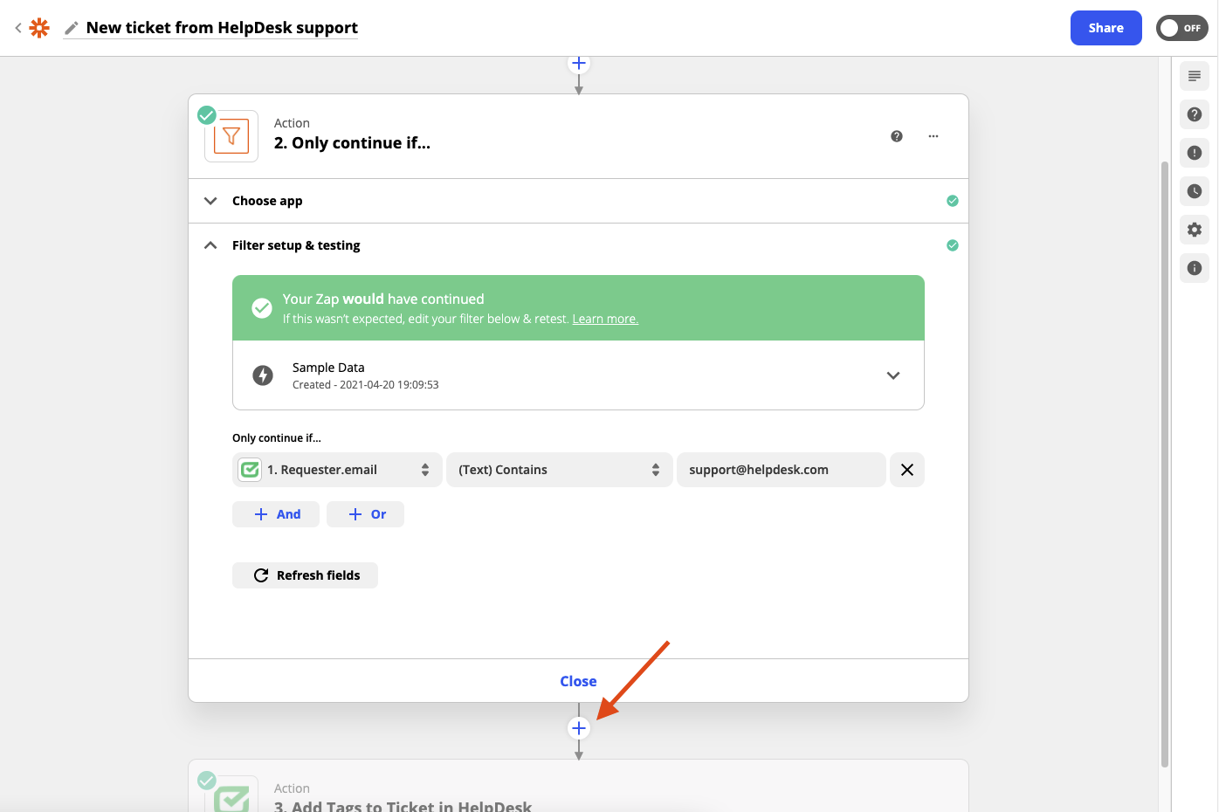Rename the Zap title 'New ticket from HelpDesk support'
This screenshot has width=1219, height=812.
222,28
